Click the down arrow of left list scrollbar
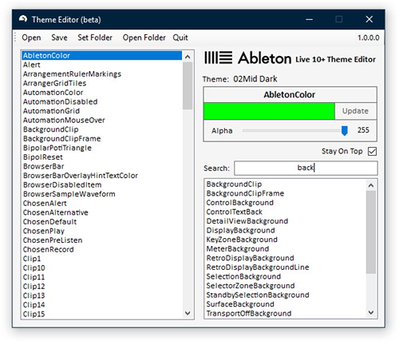The height and width of the screenshot is (341, 399). [x=188, y=313]
